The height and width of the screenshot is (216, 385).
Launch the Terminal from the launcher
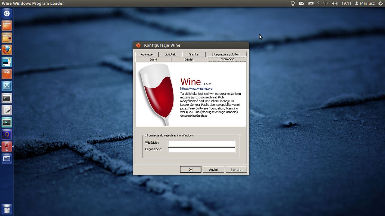7,98
